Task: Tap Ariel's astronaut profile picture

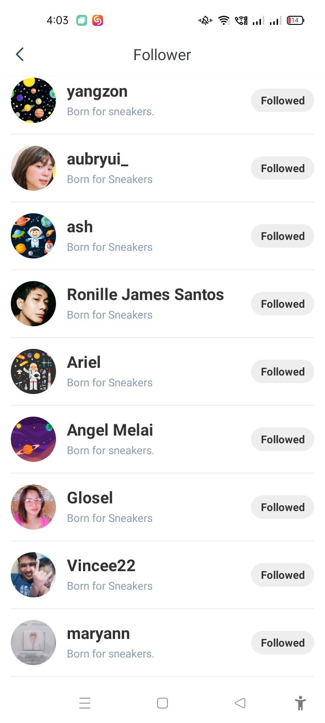Action: (x=33, y=371)
